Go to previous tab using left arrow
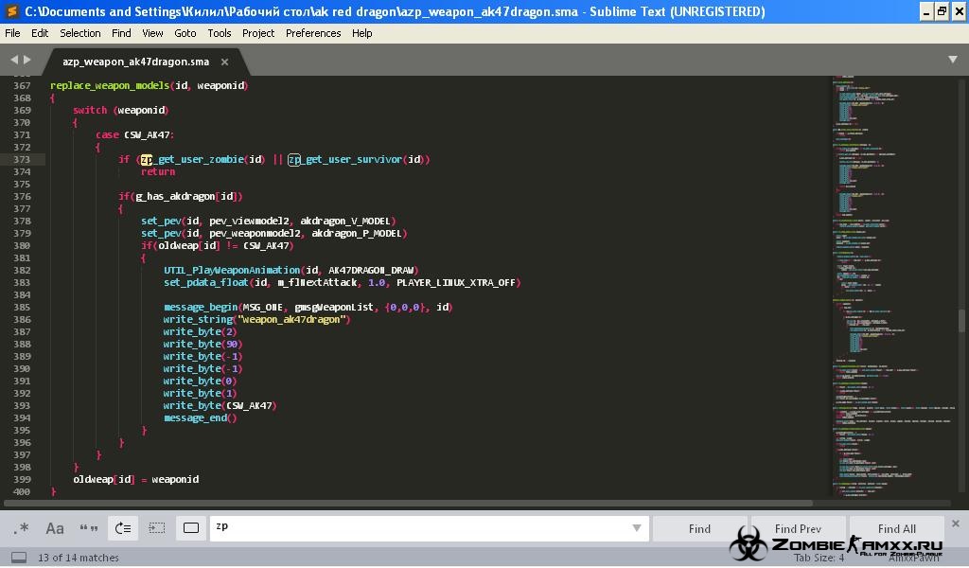 tap(14, 61)
